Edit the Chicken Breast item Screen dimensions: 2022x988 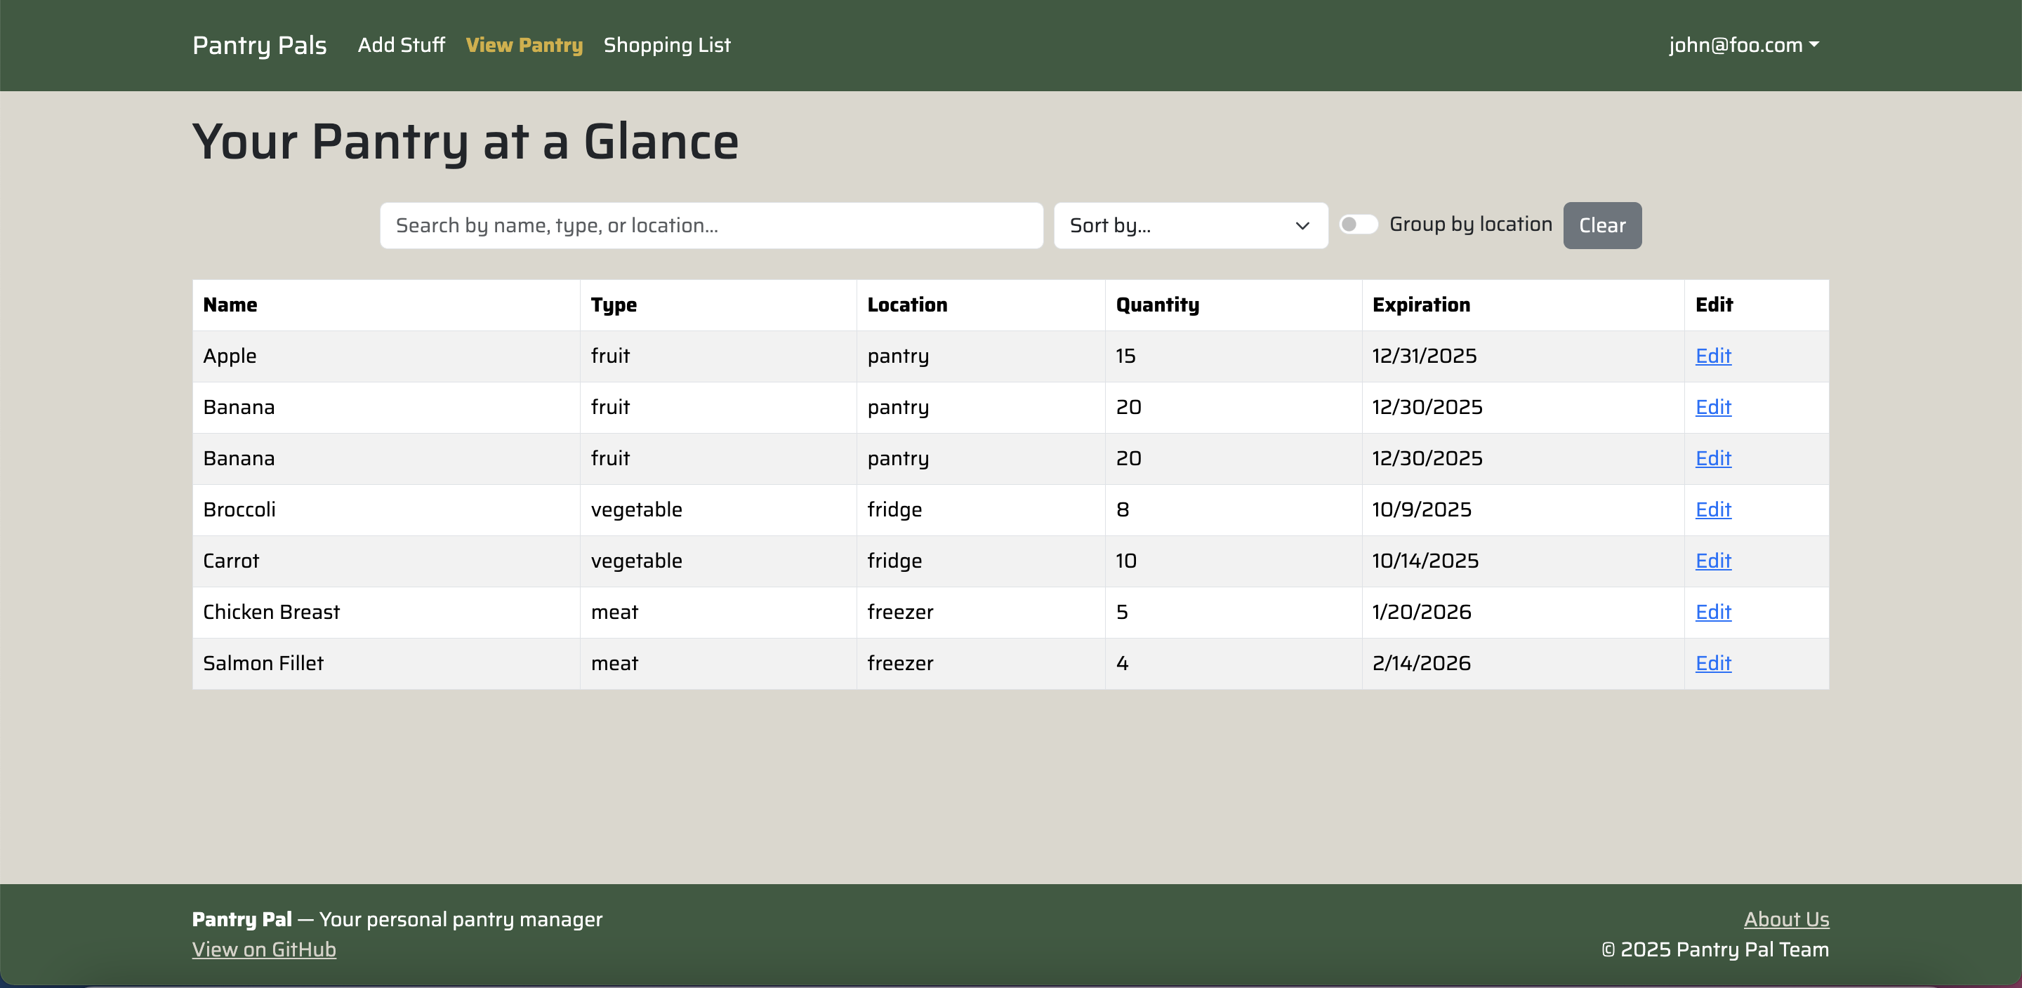click(1713, 612)
